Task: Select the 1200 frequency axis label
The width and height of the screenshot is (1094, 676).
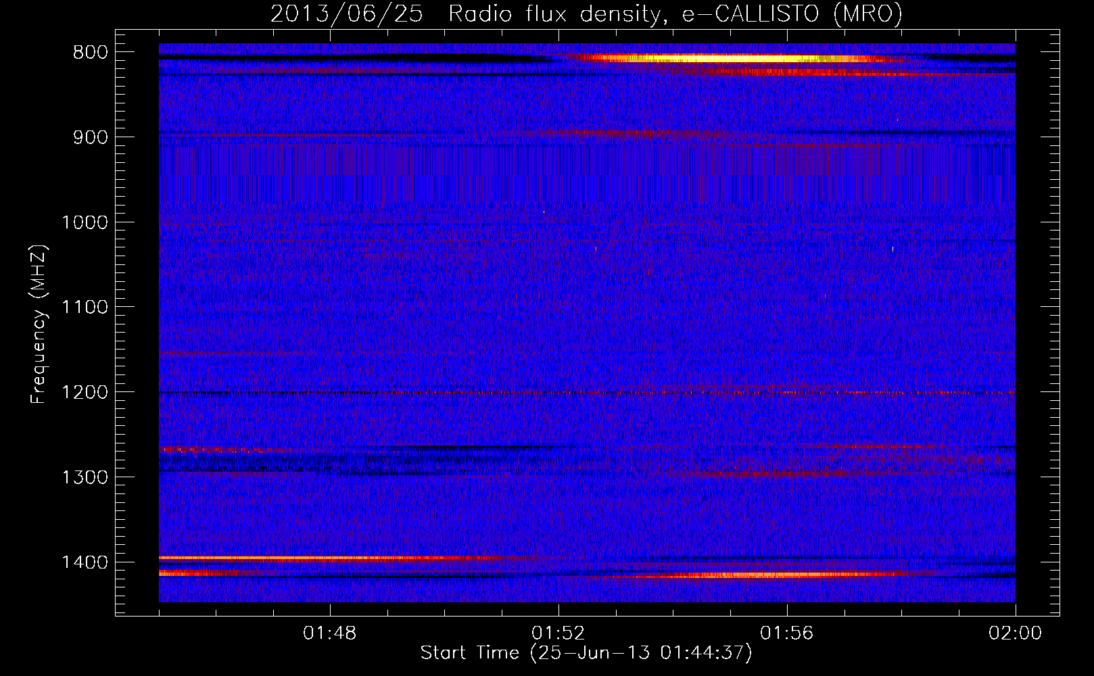Action: pos(85,393)
